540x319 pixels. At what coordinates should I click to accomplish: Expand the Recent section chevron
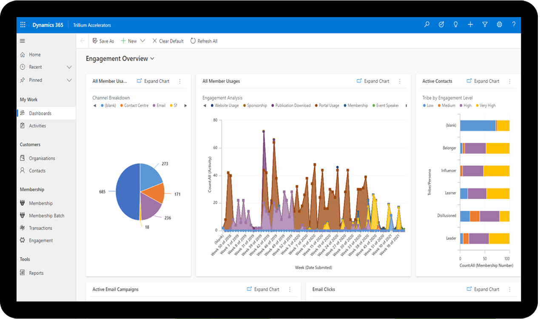point(69,67)
